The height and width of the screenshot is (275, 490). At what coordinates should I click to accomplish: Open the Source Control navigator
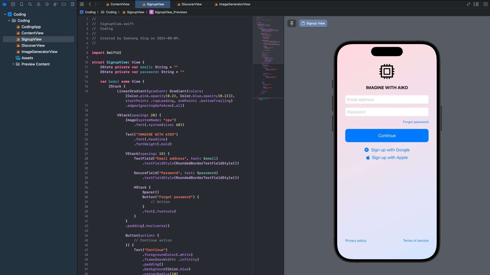[x=13, y=4]
